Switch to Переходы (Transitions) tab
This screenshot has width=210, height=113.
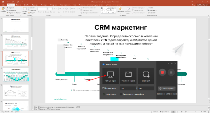tap(34, 5)
